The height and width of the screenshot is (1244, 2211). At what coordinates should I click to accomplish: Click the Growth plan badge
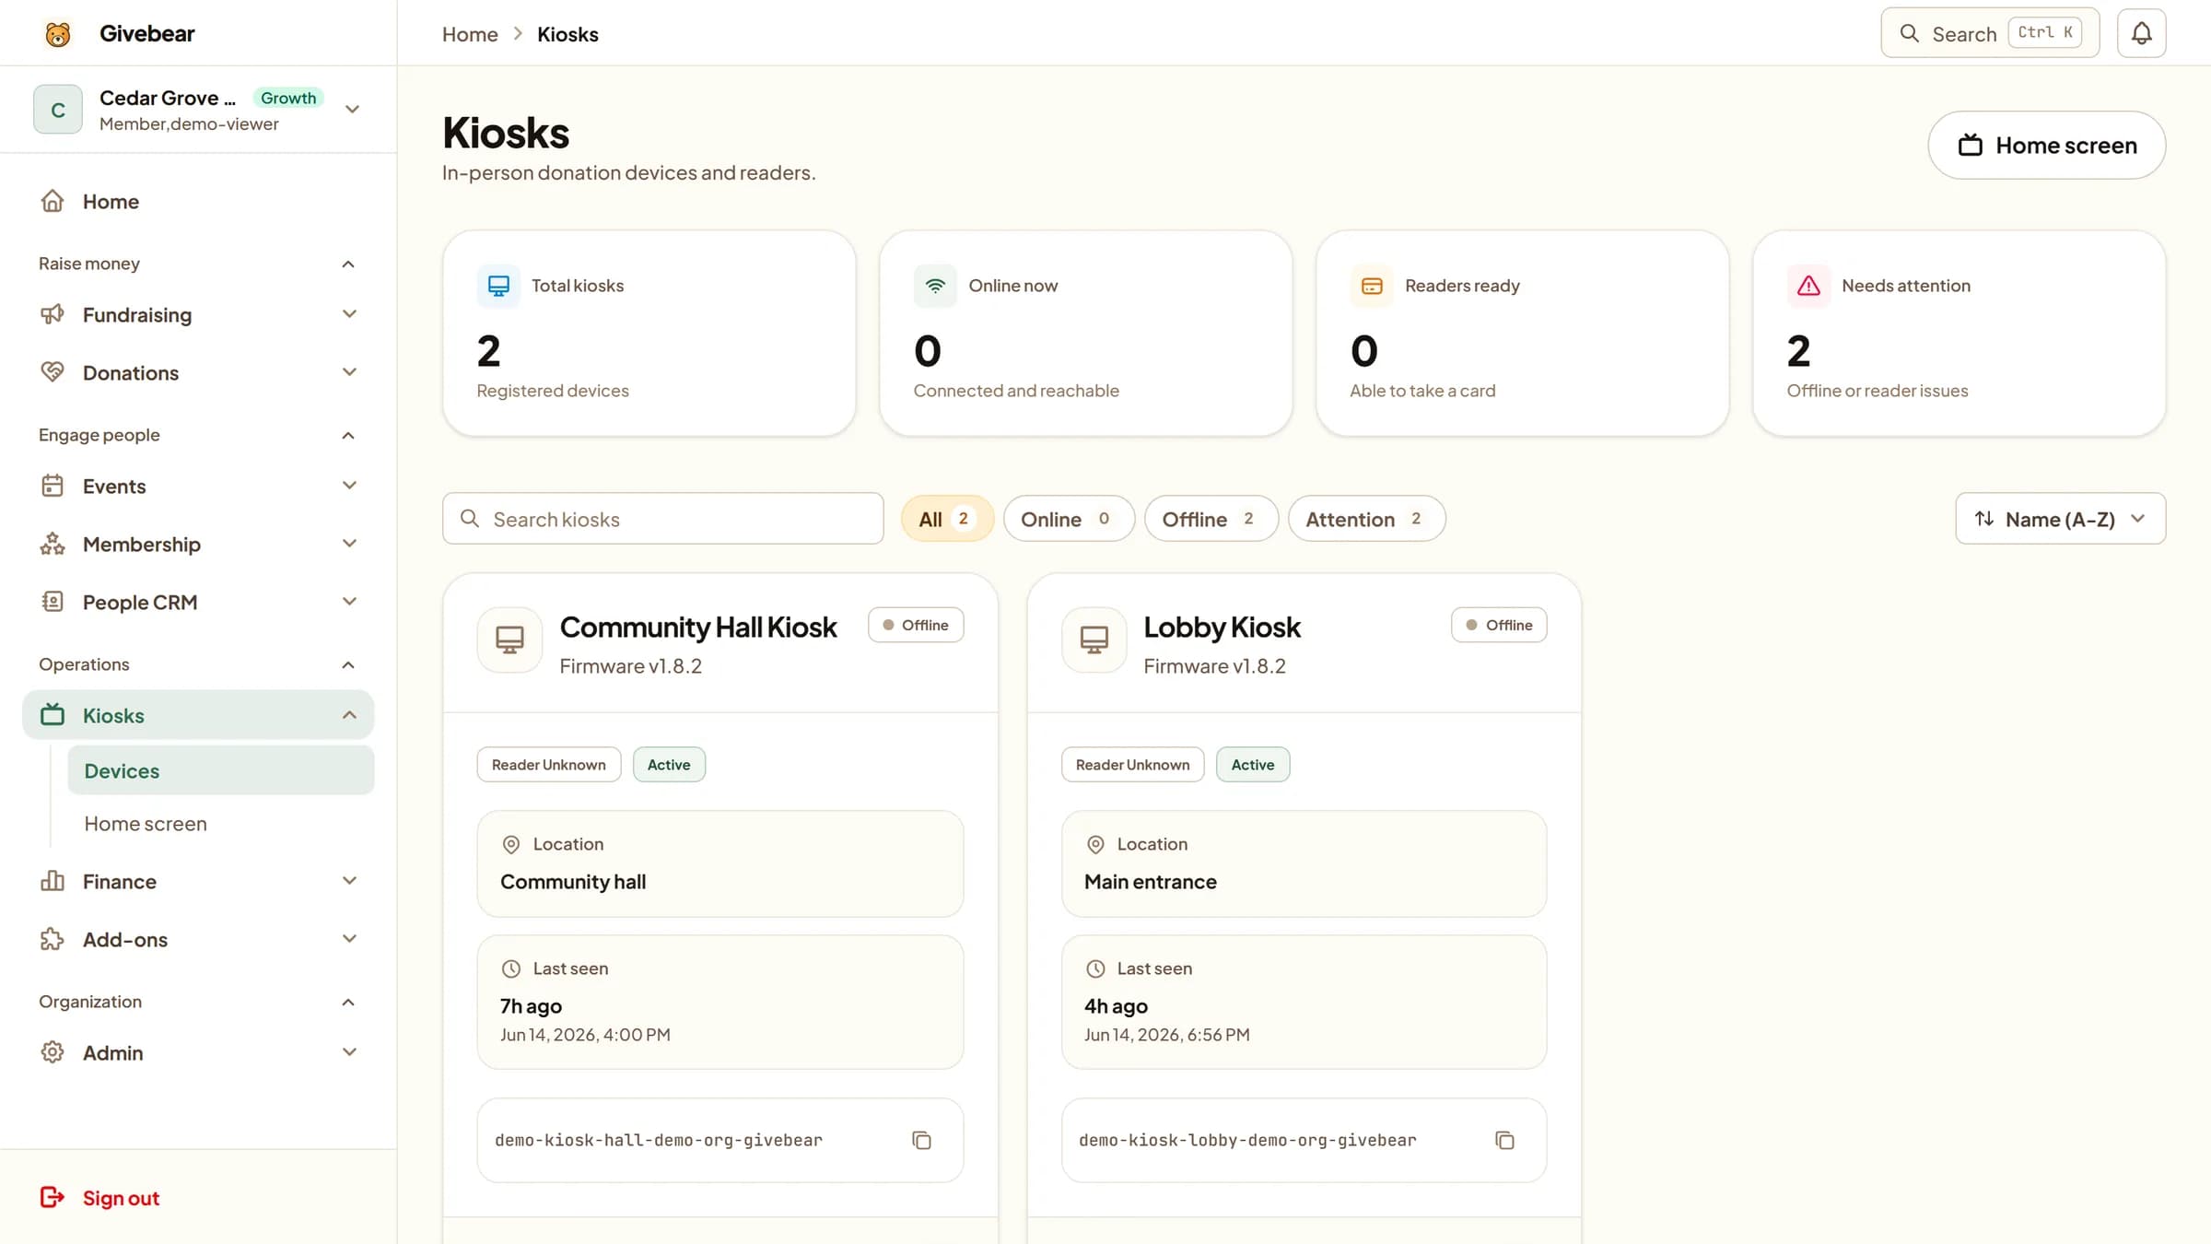(x=288, y=98)
